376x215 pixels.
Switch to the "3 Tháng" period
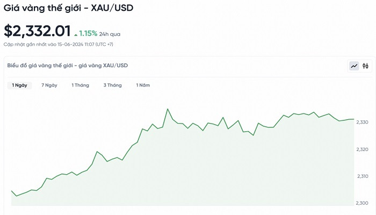[112, 85]
